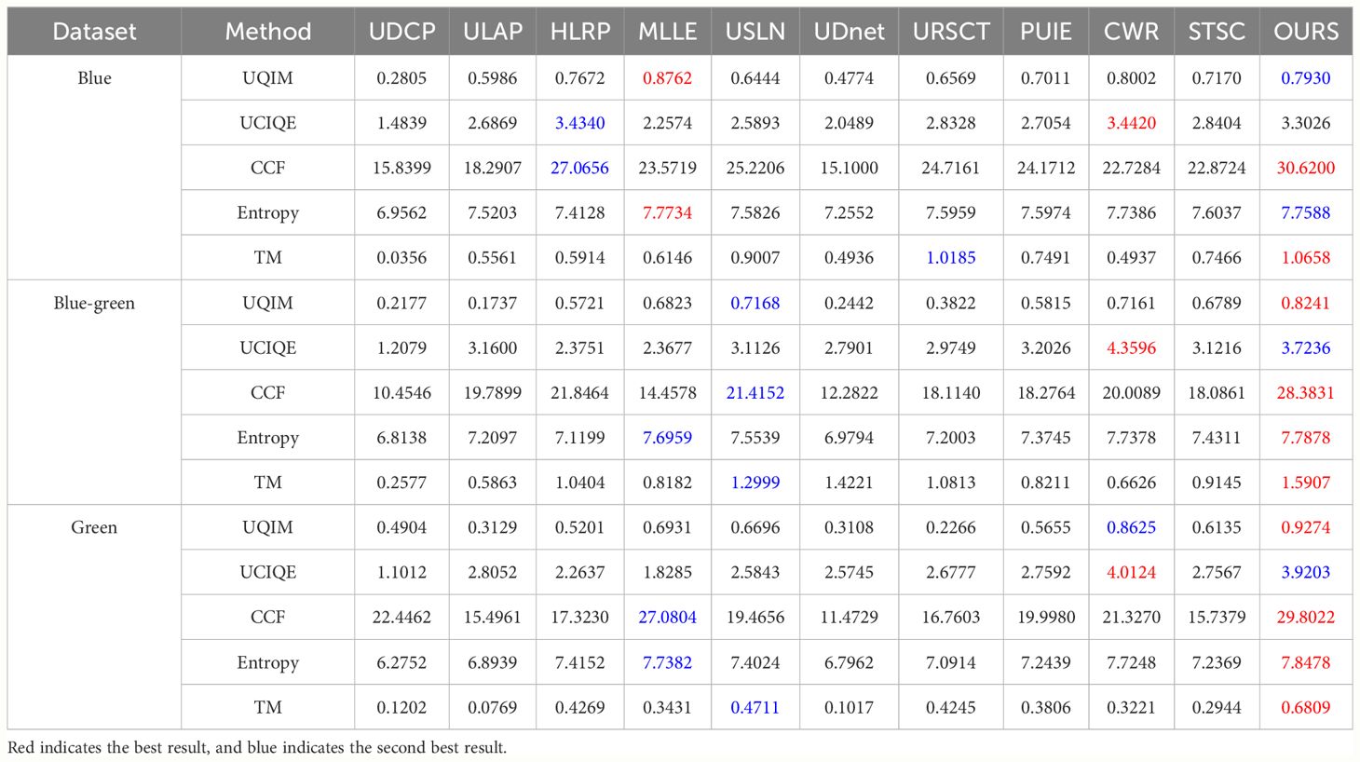Select the cell 4.0124
The height and width of the screenshot is (762, 1360).
[1132, 572]
